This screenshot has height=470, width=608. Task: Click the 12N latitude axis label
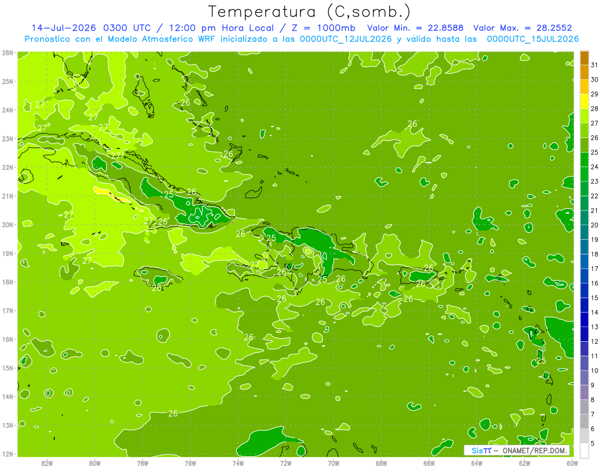pyautogui.click(x=8, y=454)
